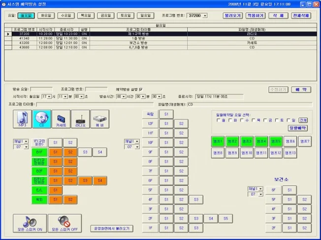Toggle the E/L row S1 speaker
The width and height of the screenshot is (321, 240).
click(55, 190)
